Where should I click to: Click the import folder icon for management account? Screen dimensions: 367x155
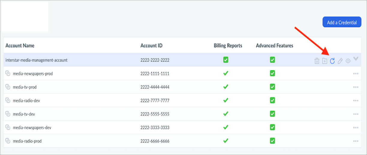pyautogui.click(x=324, y=61)
